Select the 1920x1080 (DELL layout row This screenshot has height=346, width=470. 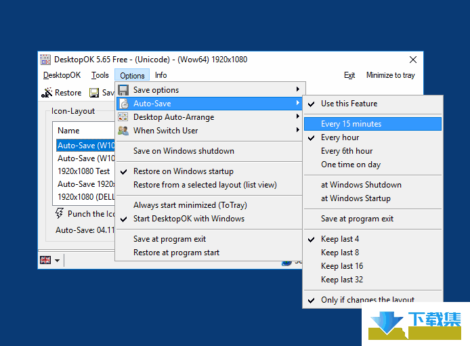point(85,197)
